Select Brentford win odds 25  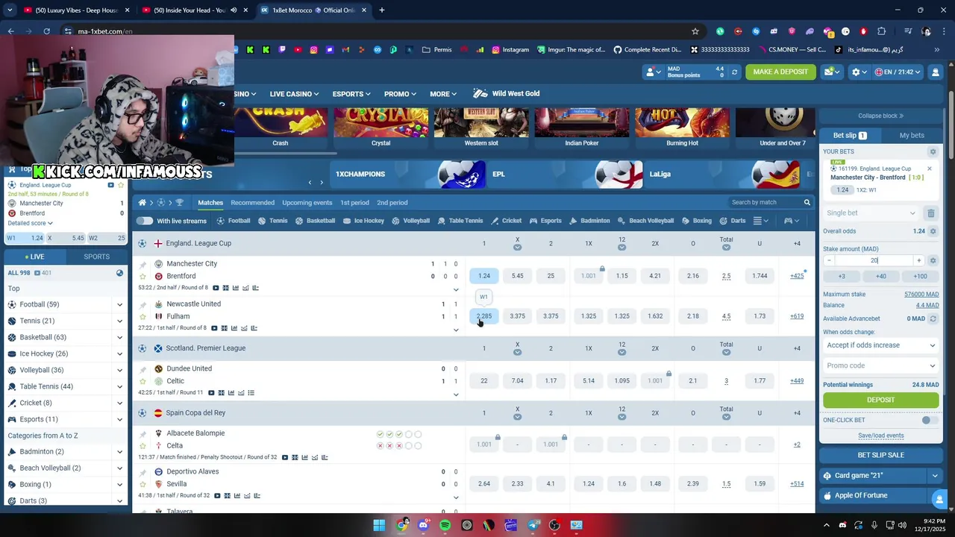tap(551, 276)
